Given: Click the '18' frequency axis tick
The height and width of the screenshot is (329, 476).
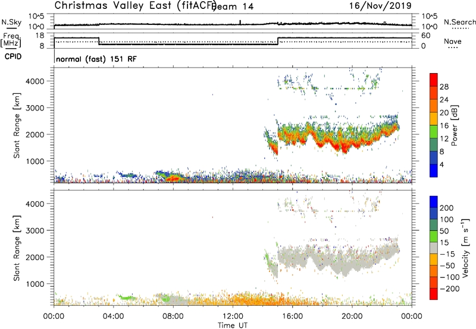Looking at the screenshot, I should point(40,36).
